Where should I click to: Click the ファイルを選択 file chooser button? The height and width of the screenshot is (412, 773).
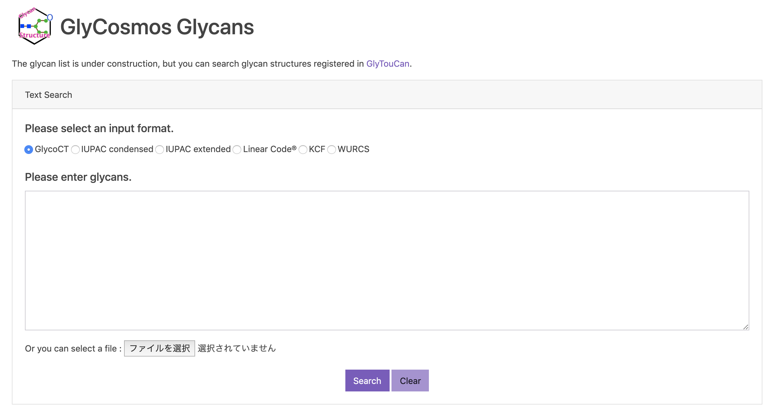point(160,348)
